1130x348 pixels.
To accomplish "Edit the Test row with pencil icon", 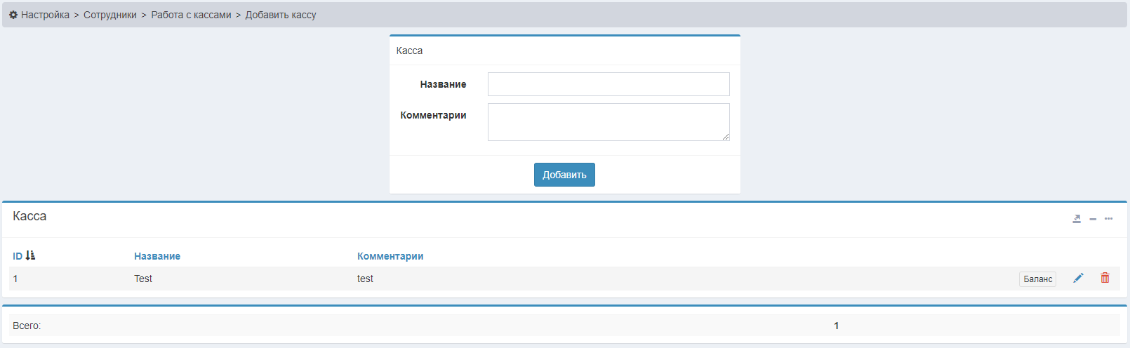I will [x=1078, y=279].
